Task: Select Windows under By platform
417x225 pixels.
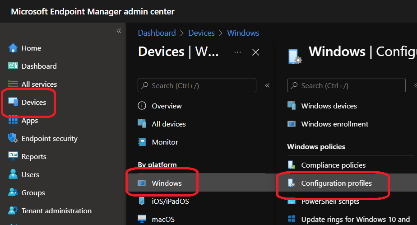Action: pyautogui.click(x=167, y=183)
